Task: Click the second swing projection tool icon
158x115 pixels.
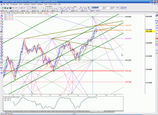Action: point(64,8)
